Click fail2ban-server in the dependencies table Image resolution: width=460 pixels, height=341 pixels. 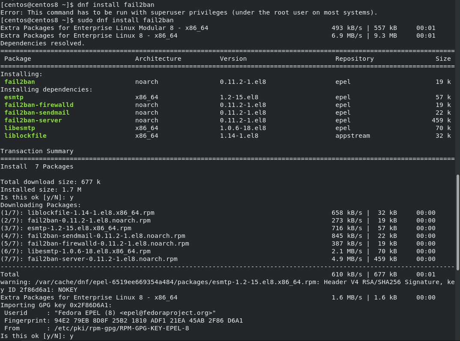click(33, 120)
